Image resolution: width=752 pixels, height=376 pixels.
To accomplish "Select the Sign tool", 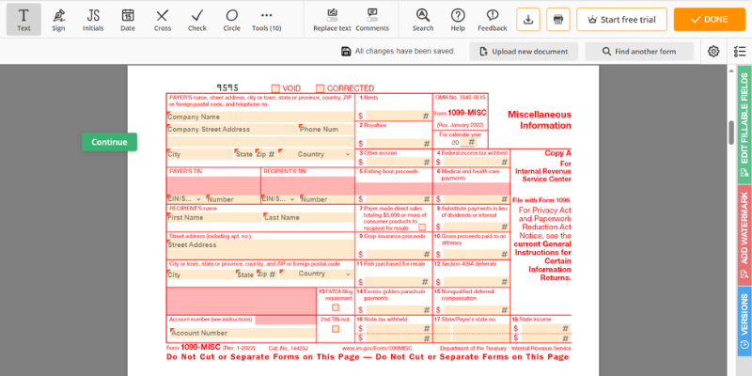I will pos(58,19).
